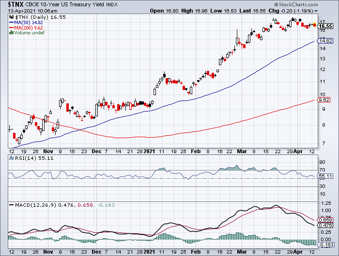The image size is (339, 256).
Task: Click the INDX exchange label
Action: (112, 4)
